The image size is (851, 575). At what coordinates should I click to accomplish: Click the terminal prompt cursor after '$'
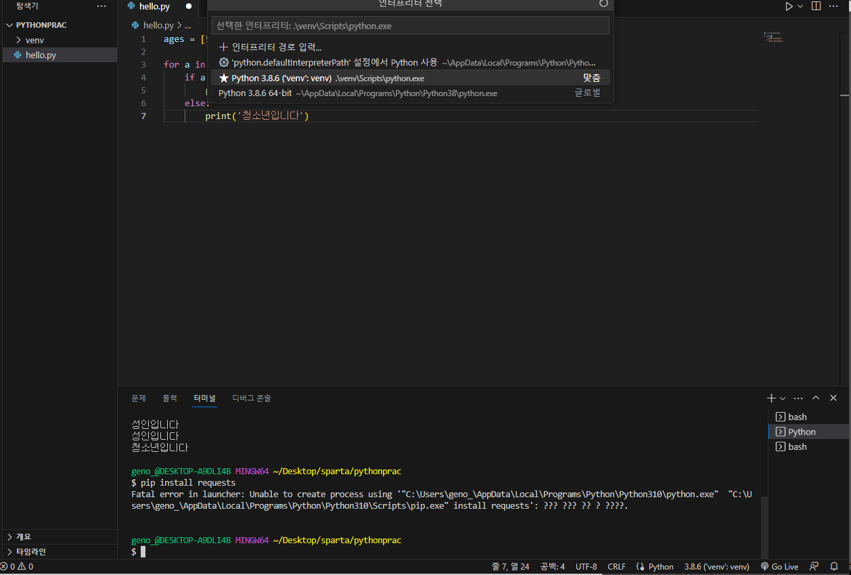(143, 552)
